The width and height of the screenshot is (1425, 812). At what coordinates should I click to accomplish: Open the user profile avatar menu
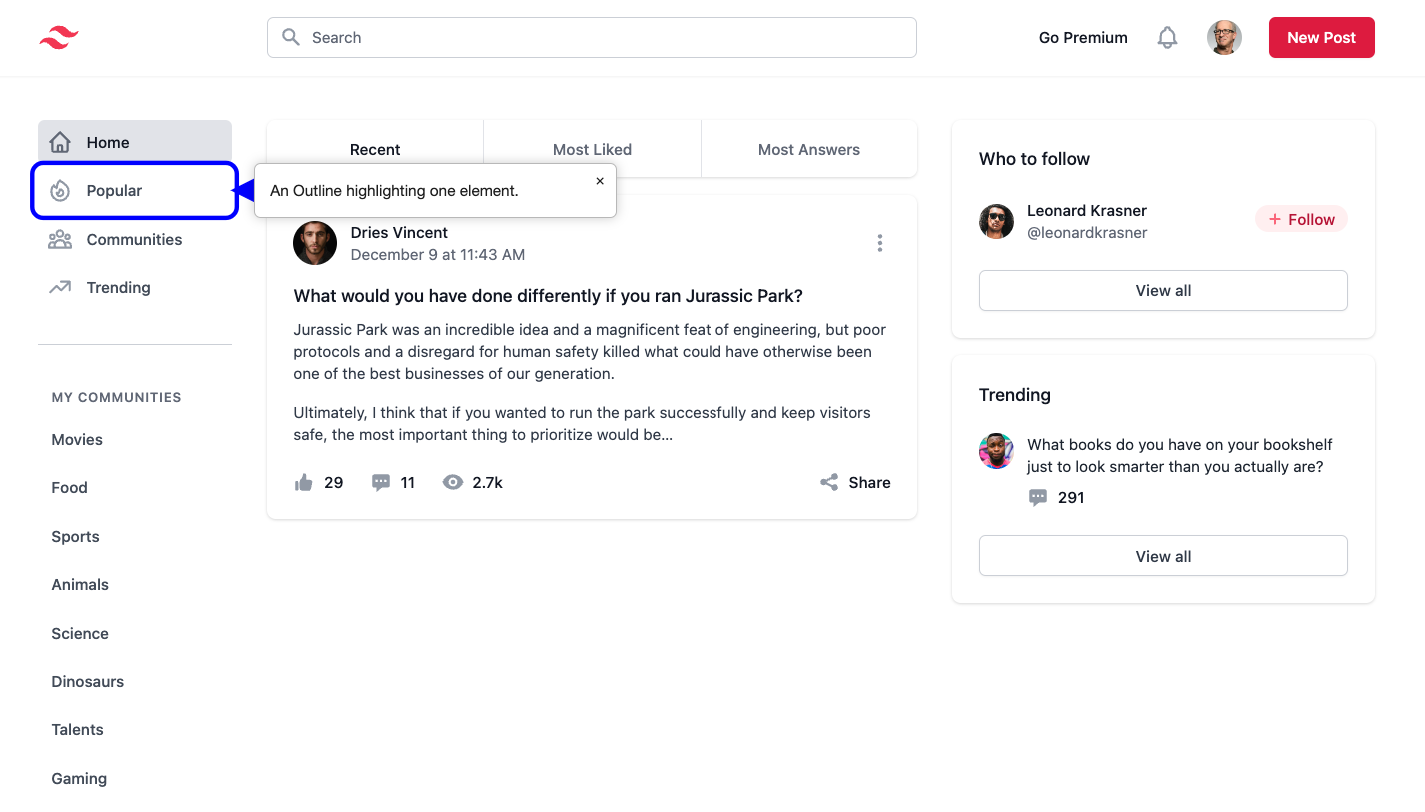coord(1224,38)
